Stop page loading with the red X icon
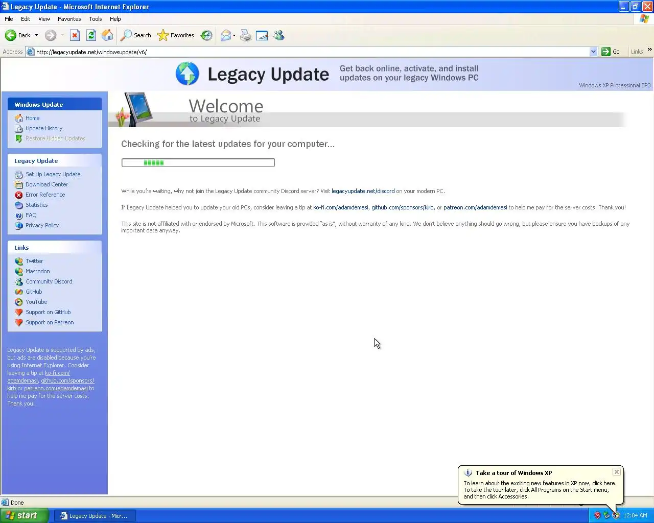Viewport: 654px width, 523px height. pos(75,35)
